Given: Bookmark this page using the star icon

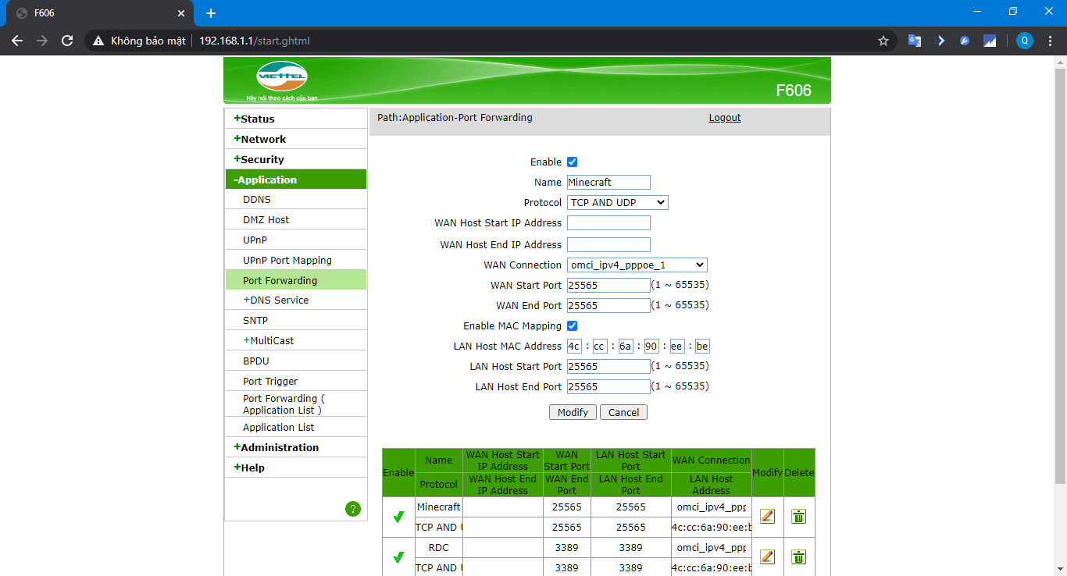Looking at the screenshot, I should tap(883, 41).
